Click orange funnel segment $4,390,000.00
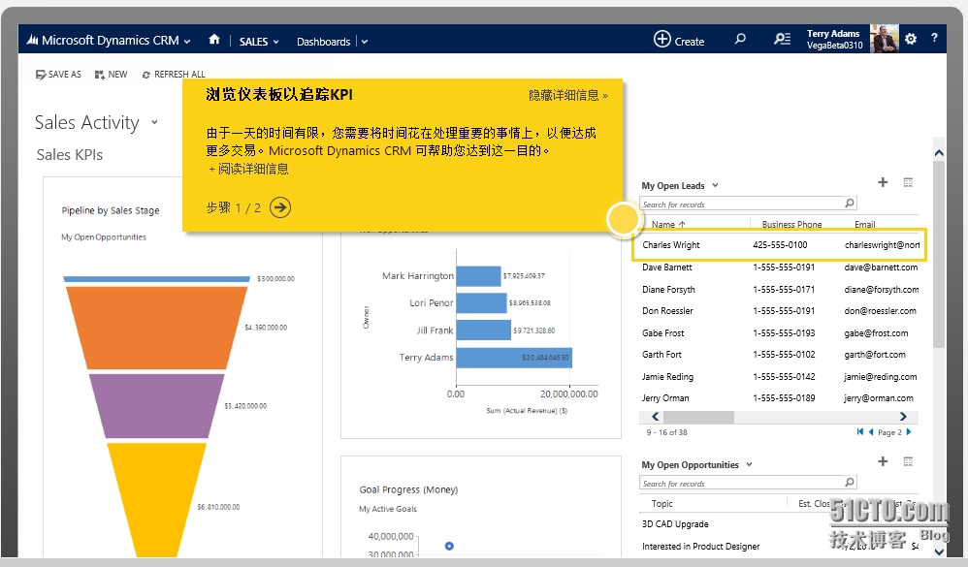Viewport: 968px width, 567px height. pyautogui.click(x=156, y=328)
